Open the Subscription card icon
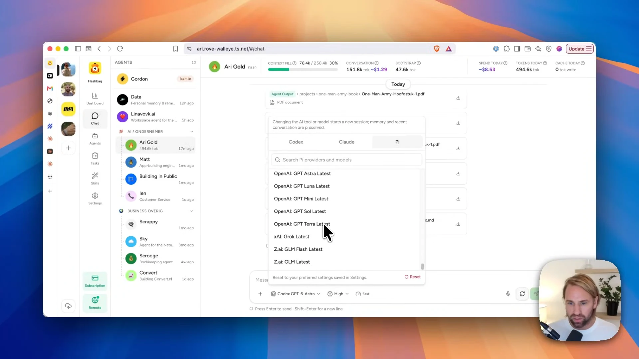Viewport: 639px width, 359px height. click(x=95, y=278)
